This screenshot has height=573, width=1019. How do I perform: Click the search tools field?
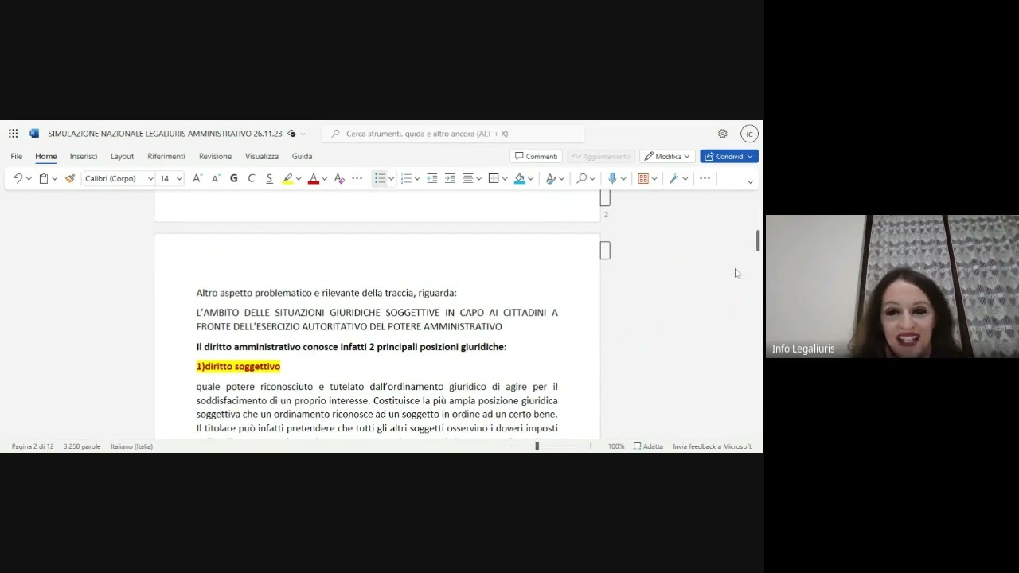(x=452, y=134)
